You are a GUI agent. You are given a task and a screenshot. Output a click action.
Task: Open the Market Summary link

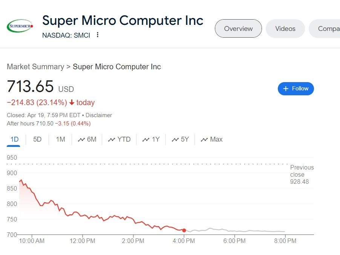(35, 66)
